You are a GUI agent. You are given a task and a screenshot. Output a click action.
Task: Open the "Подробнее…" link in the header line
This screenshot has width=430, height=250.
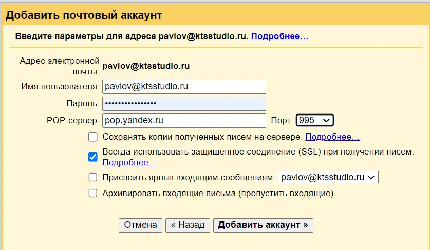[x=279, y=36]
